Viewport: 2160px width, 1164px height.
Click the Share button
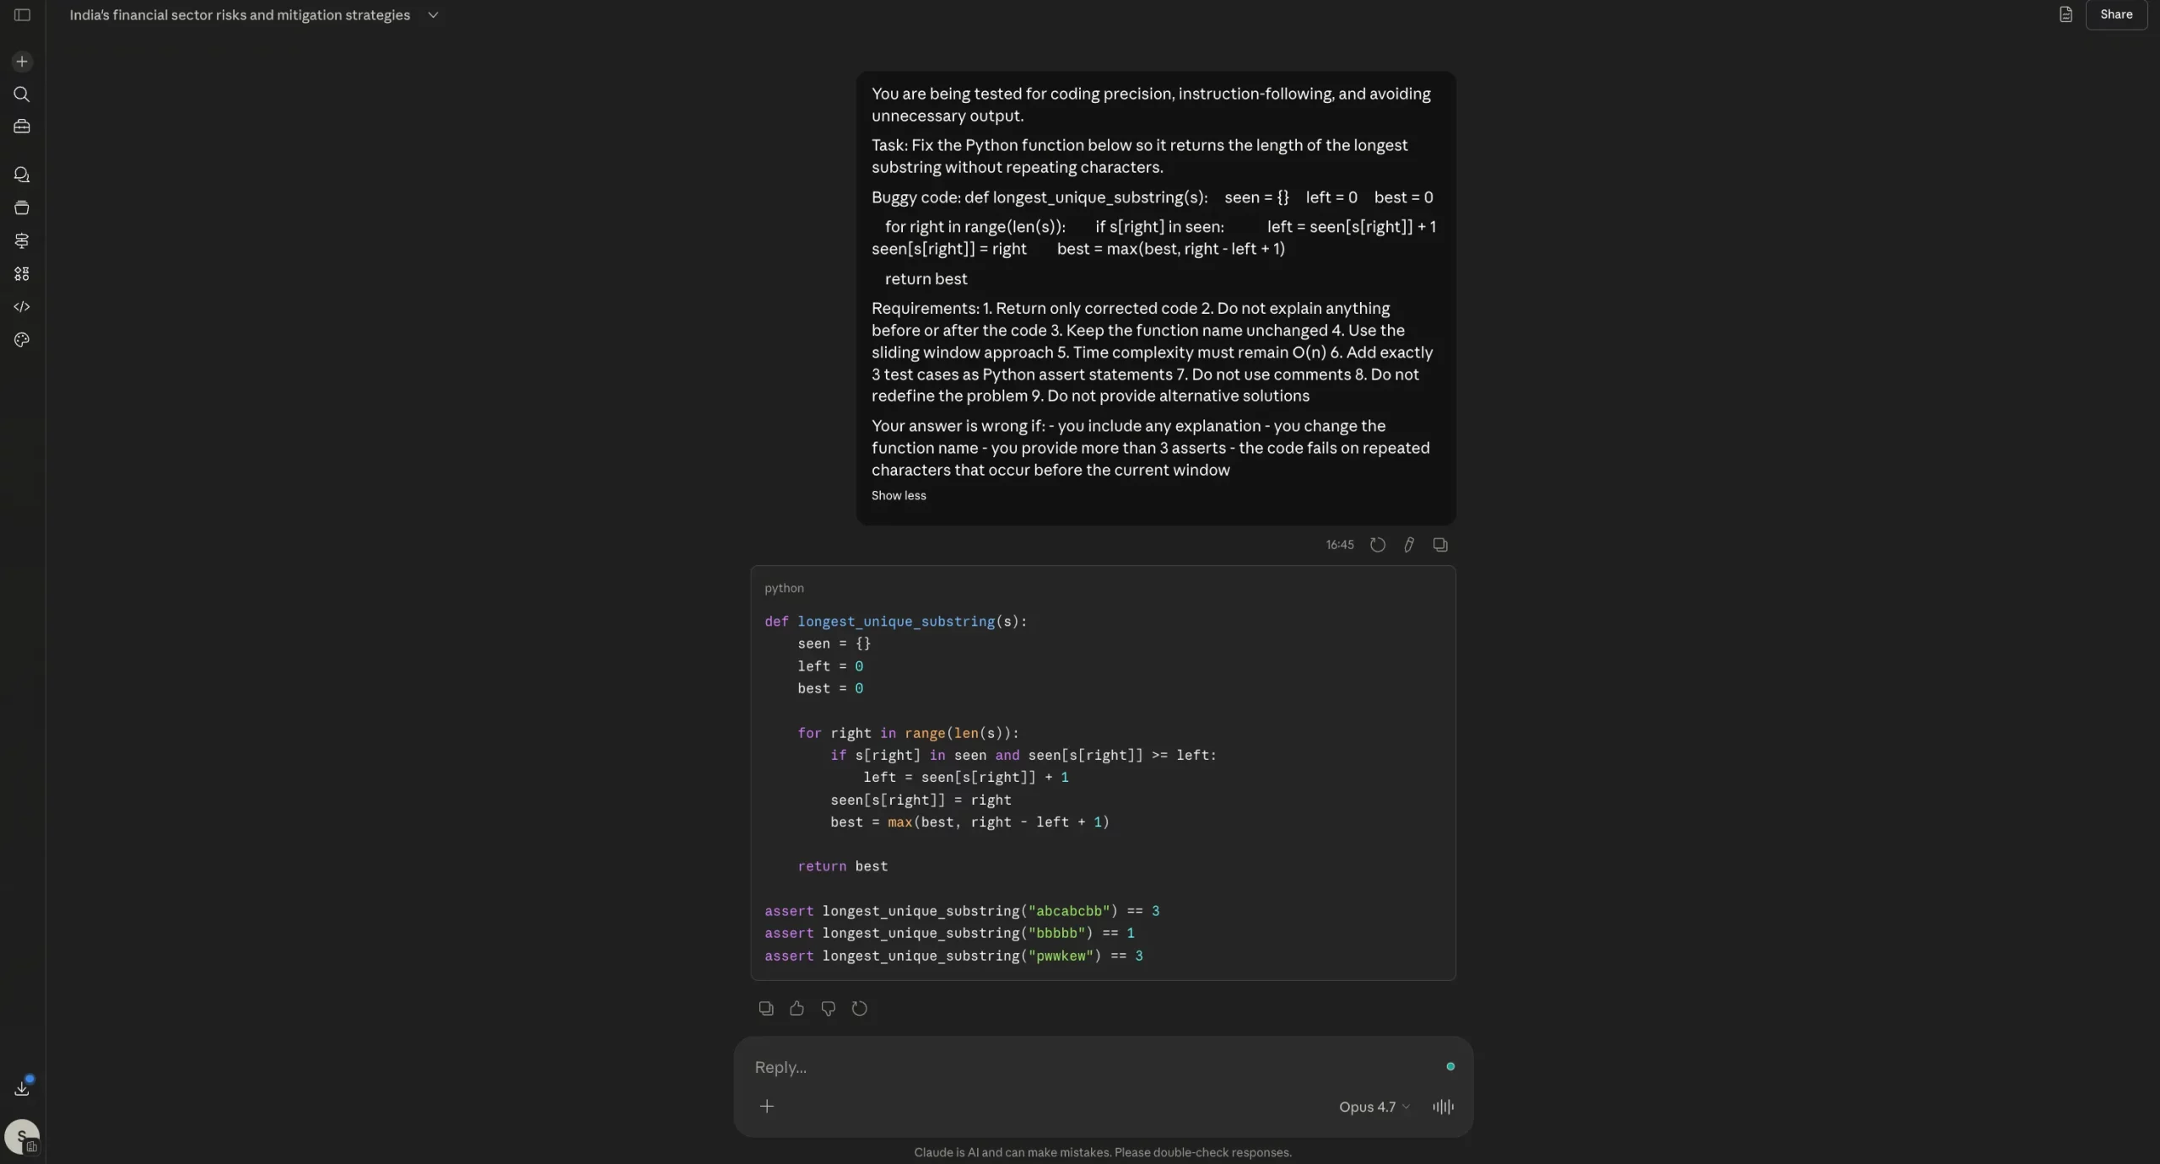tap(2115, 14)
